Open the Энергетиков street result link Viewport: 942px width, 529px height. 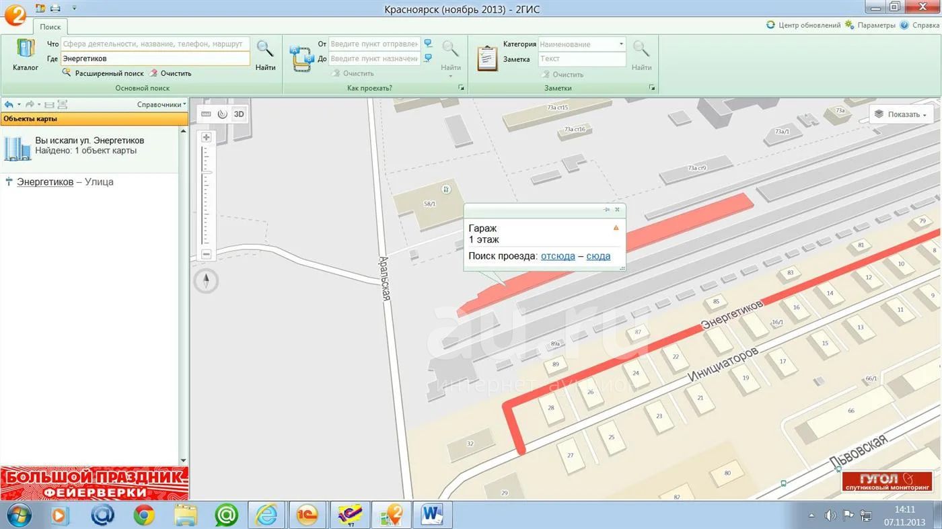point(45,181)
